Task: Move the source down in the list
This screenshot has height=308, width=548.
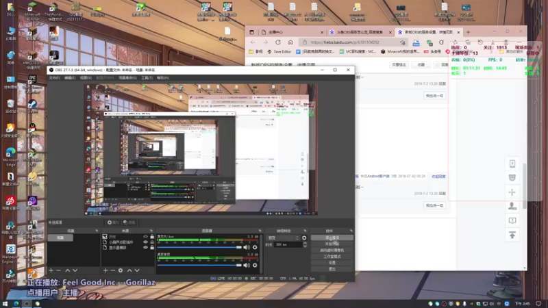Action: [x=137, y=270]
